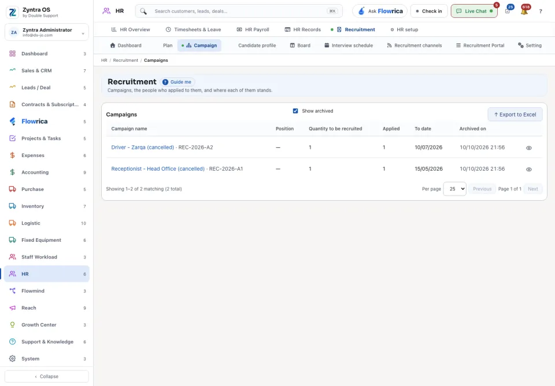Click the To date column header
The height and width of the screenshot is (386, 555).
[423, 129]
